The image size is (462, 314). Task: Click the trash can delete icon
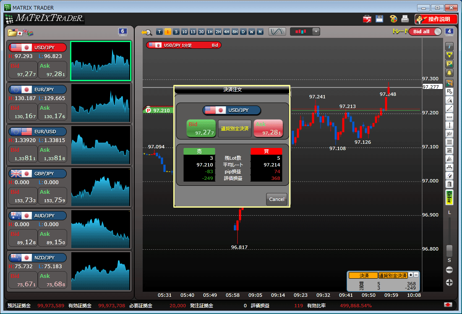[x=449, y=185]
